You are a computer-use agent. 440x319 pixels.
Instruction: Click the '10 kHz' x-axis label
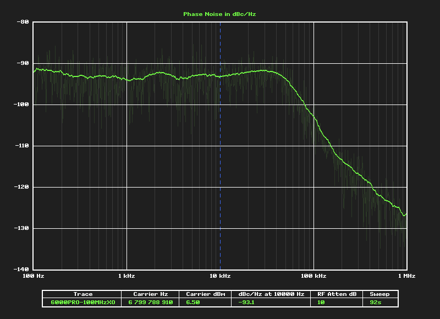220,276
